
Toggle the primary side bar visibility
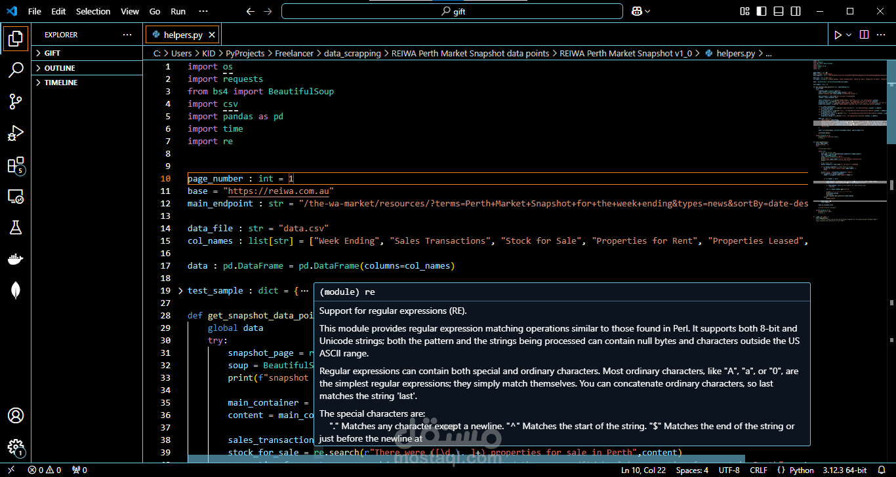(762, 11)
